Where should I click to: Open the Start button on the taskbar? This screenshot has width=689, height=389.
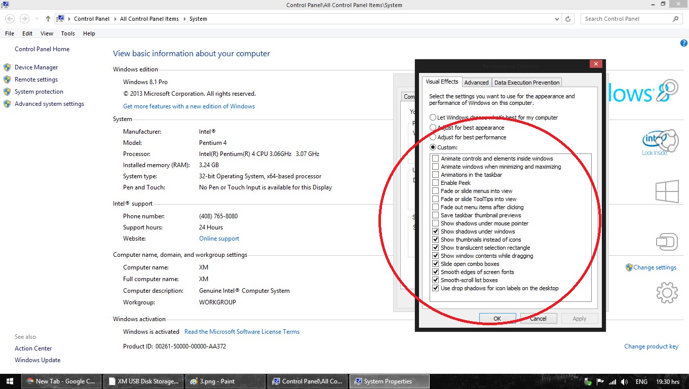10,381
